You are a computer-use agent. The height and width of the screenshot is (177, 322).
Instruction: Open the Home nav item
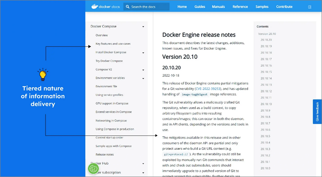[182, 7]
